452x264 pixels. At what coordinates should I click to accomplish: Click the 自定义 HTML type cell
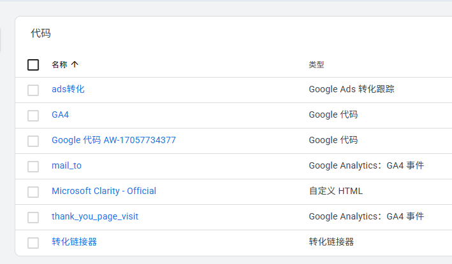335,191
